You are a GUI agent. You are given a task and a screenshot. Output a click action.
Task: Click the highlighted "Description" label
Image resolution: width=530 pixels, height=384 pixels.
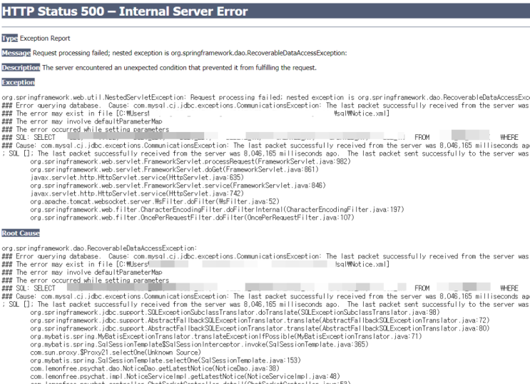21,68
